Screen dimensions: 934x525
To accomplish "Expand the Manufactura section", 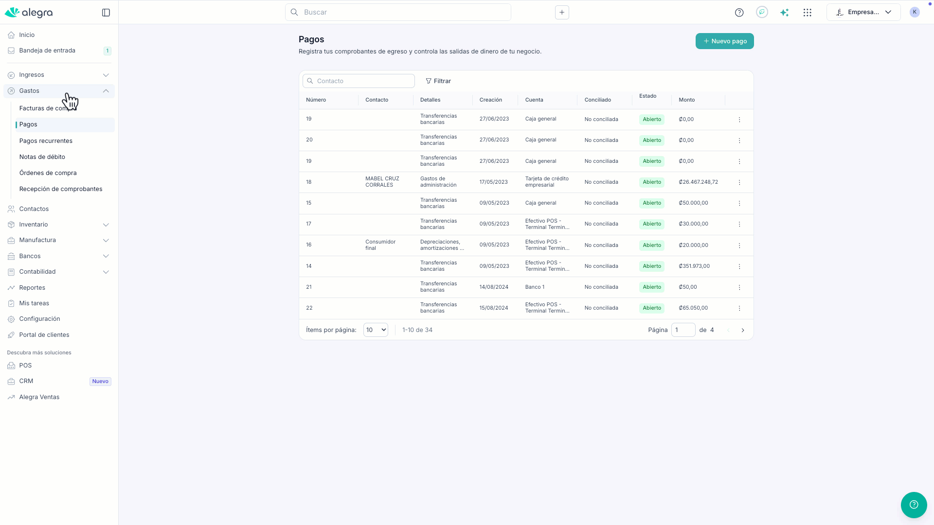I will point(59,240).
